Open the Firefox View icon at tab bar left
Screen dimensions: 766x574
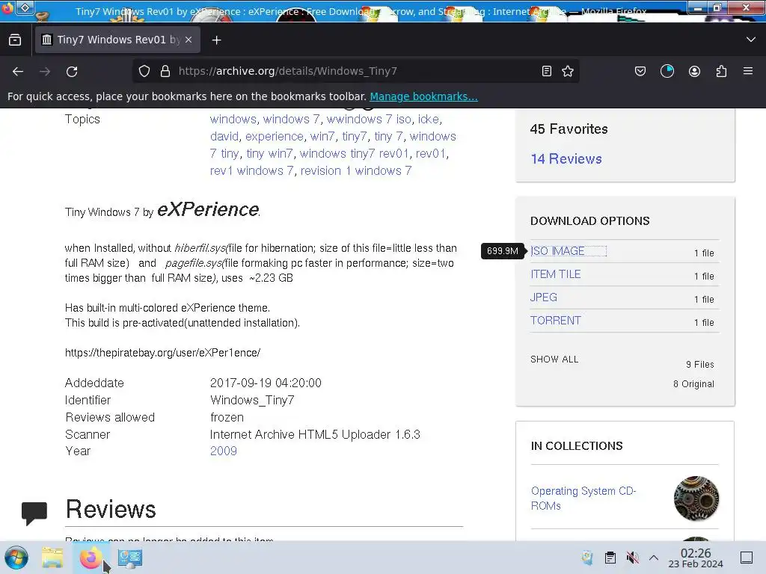pos(15,40)
